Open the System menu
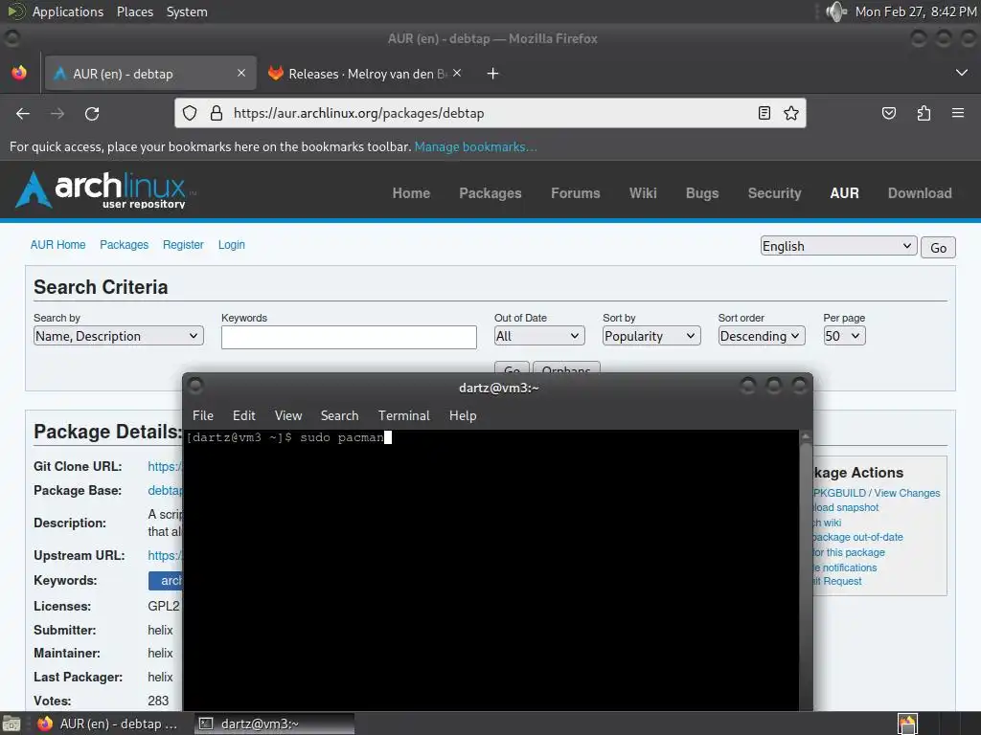The image size is (981, 735). 187,11
